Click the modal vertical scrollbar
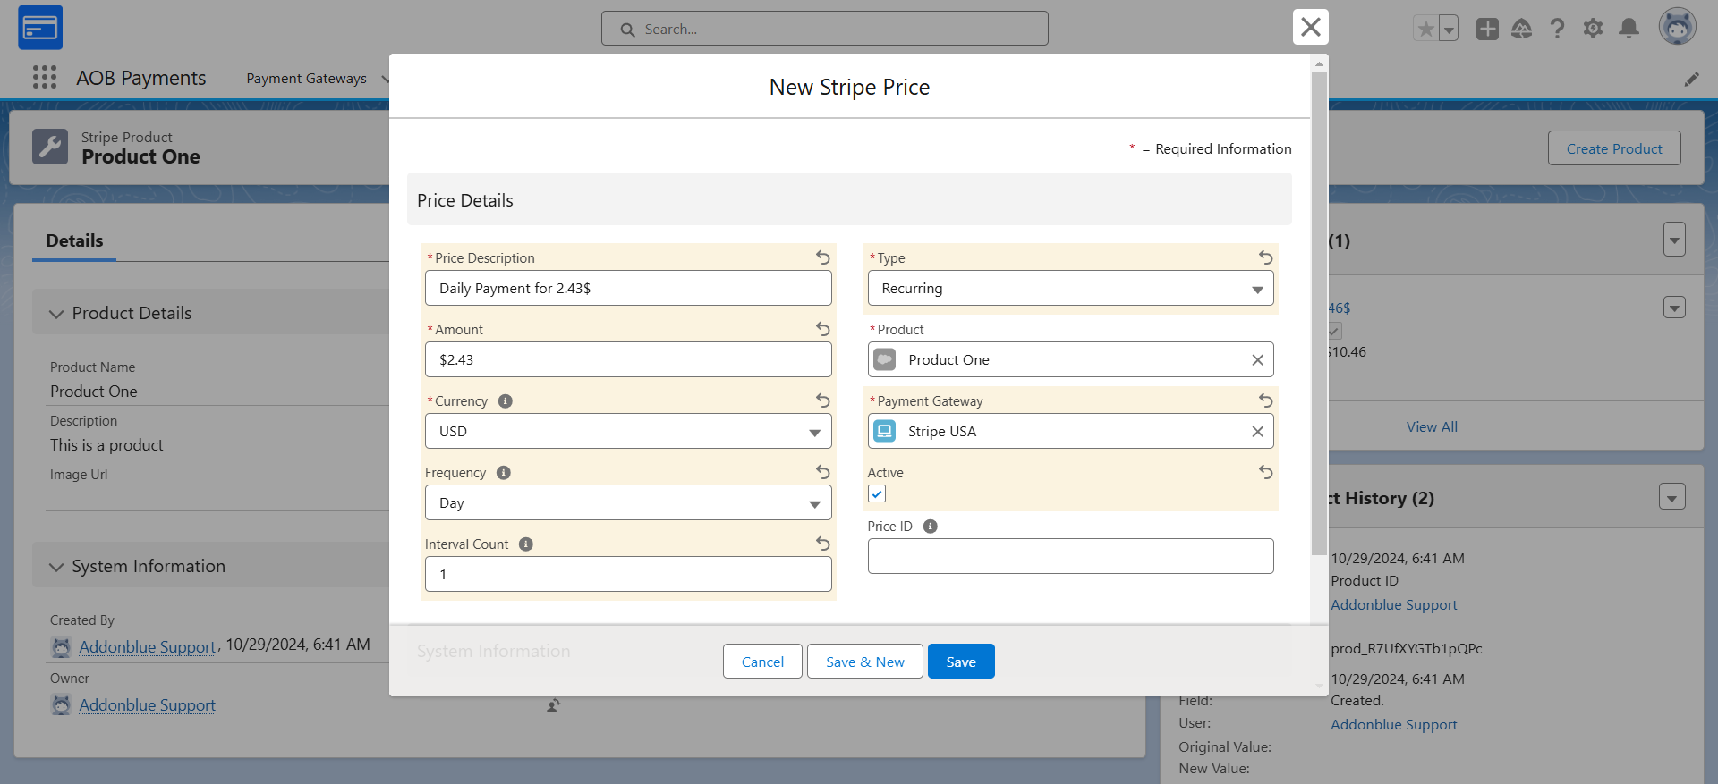 (x=1319, y=313)
